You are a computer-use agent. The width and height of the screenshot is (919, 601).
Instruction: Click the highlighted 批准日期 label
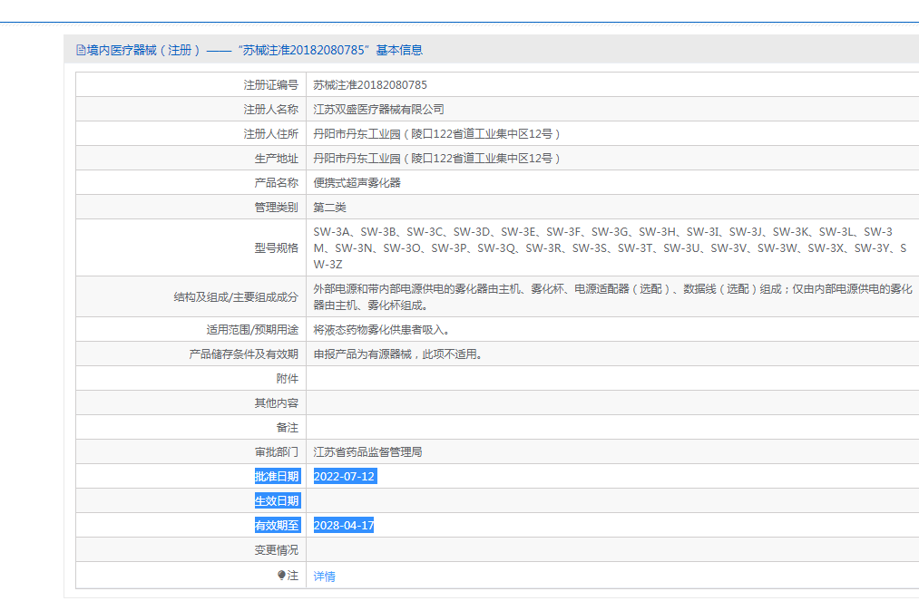(276, 475)
